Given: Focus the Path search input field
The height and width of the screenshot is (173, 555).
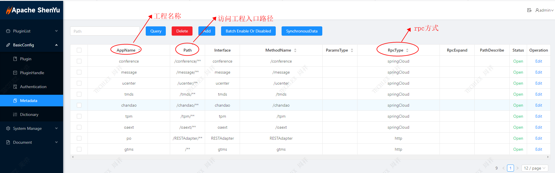Looking at the screenshot, I should tap(105, 31).
